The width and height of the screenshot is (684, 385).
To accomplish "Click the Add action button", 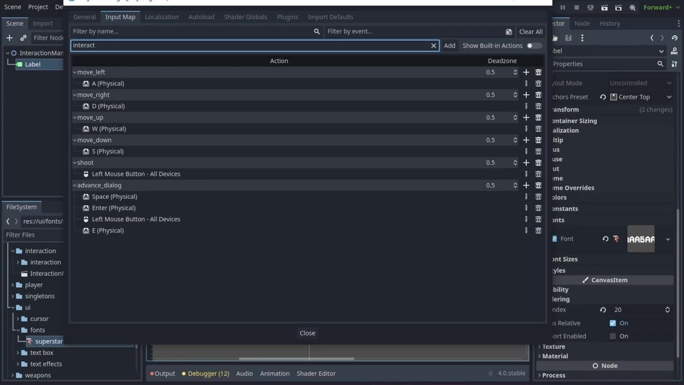I will point(449,45).
